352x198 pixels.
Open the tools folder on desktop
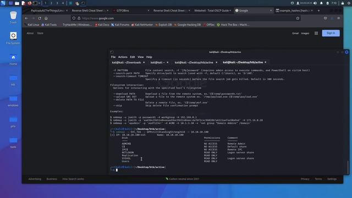[x=13, y=142]
